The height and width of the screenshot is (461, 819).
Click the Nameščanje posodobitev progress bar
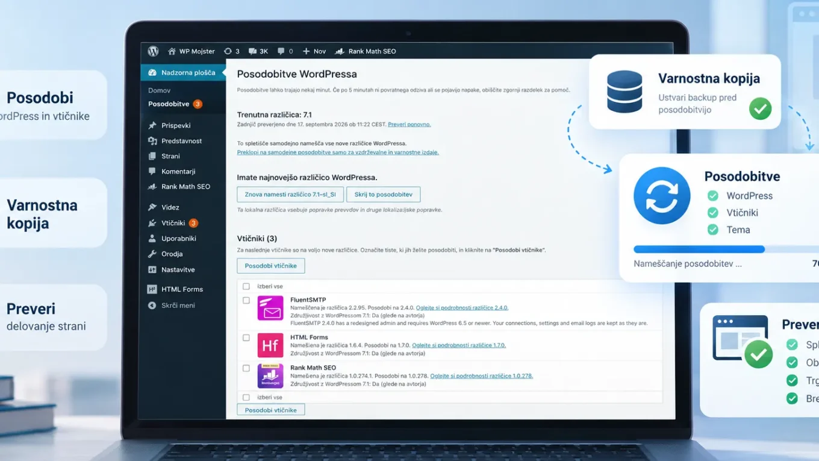tap(726, 249)
